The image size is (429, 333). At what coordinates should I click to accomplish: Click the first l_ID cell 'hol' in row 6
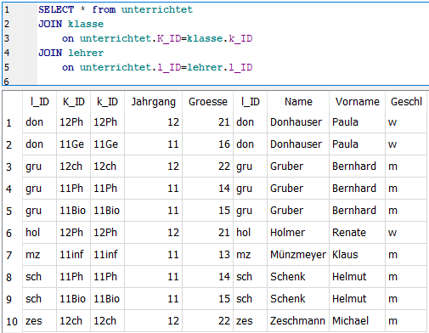tap(39, 233)
